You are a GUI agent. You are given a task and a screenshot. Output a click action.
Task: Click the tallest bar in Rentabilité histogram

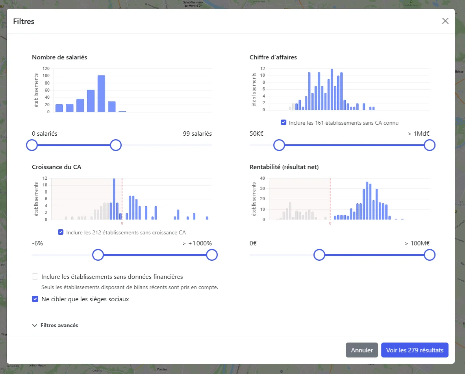coord(367,201)
